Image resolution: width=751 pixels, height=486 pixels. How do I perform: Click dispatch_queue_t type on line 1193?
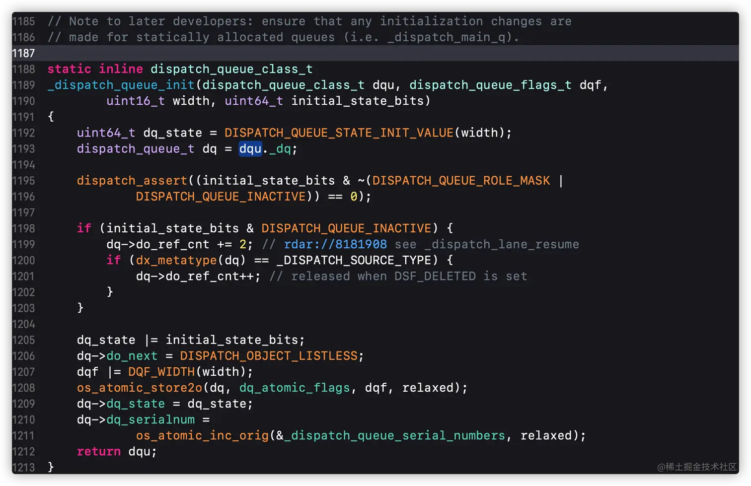point(136,149)
